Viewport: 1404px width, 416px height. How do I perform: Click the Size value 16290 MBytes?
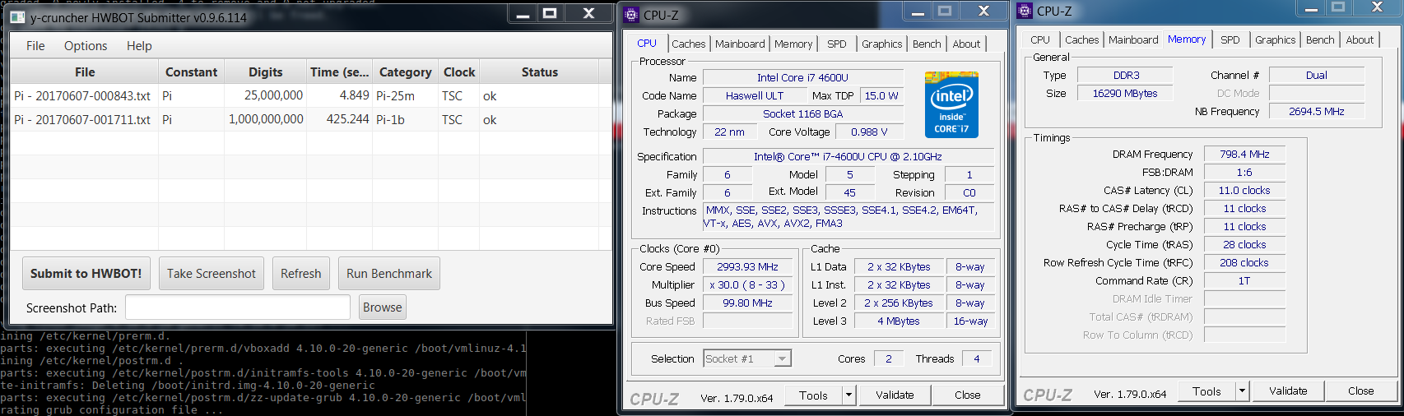click(x=1125, y=94)
